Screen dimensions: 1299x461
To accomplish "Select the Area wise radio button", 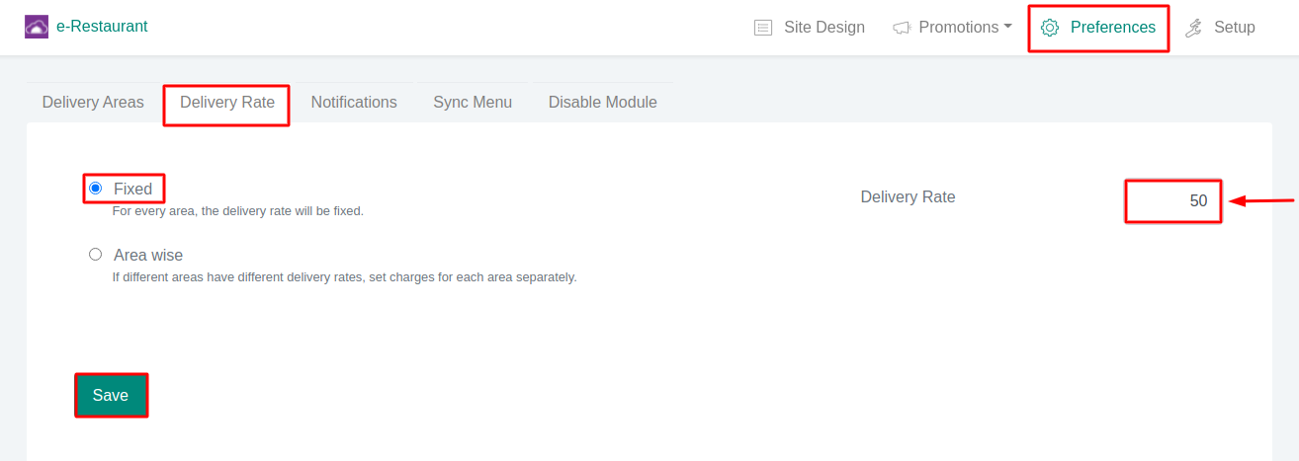I will (x=96, y=254).
